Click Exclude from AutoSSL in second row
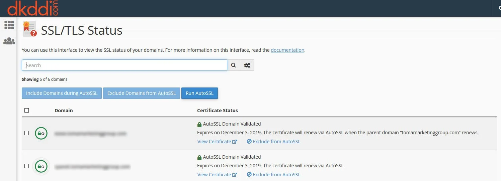501x181 pixels. click(x=273, y=174)
